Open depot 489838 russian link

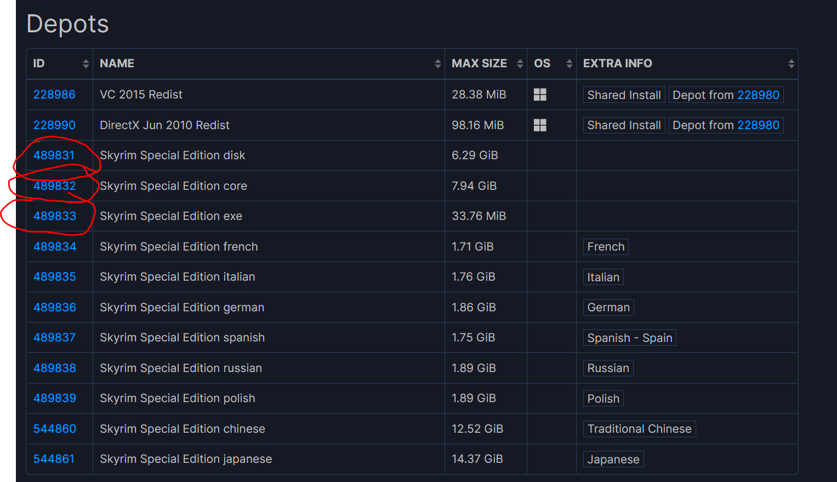coord(54,368)
